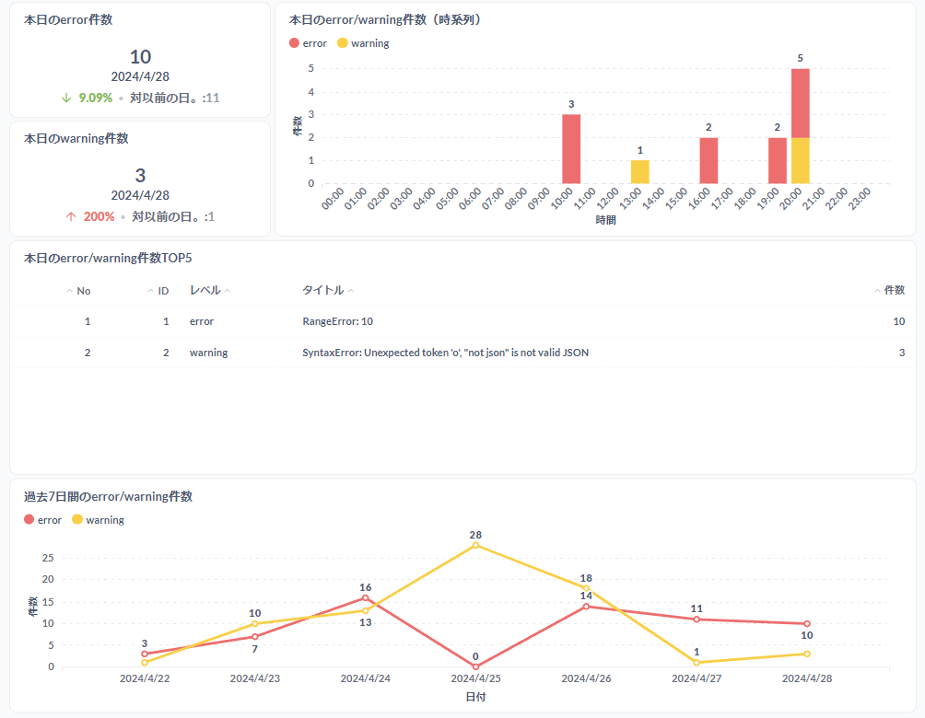The image size is (925, 718).
Task: Click the 10:00 error bar showing 3
Action: click(x=571, y=149)
